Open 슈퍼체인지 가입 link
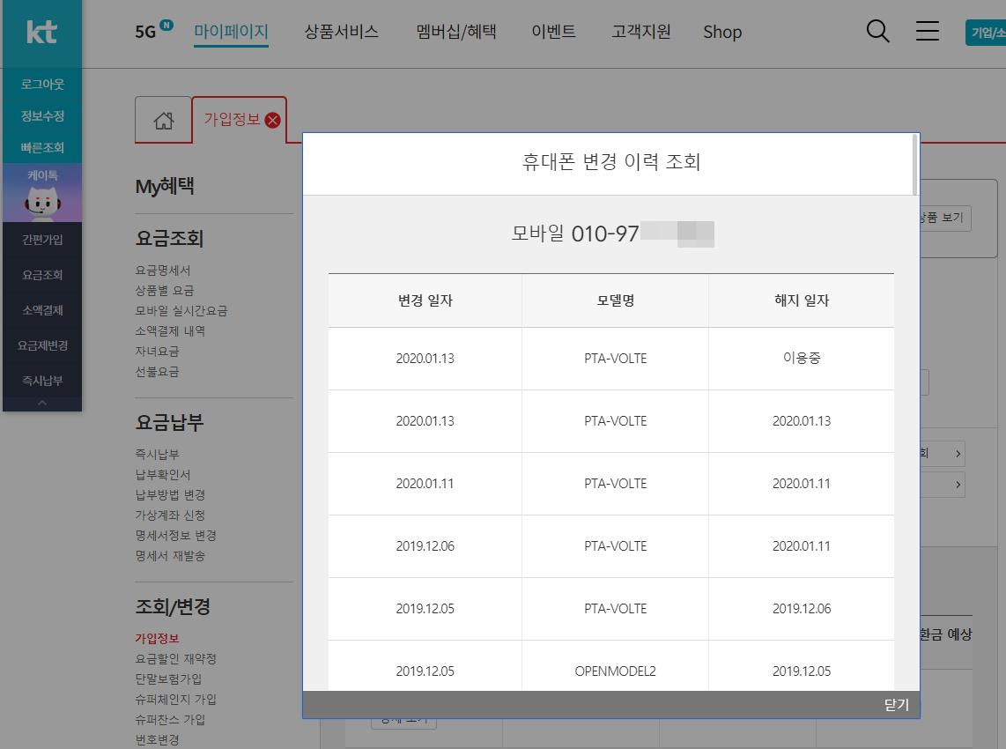This screenshot has width=1006, height=749. pyautogui.click(x=176, y=700)
